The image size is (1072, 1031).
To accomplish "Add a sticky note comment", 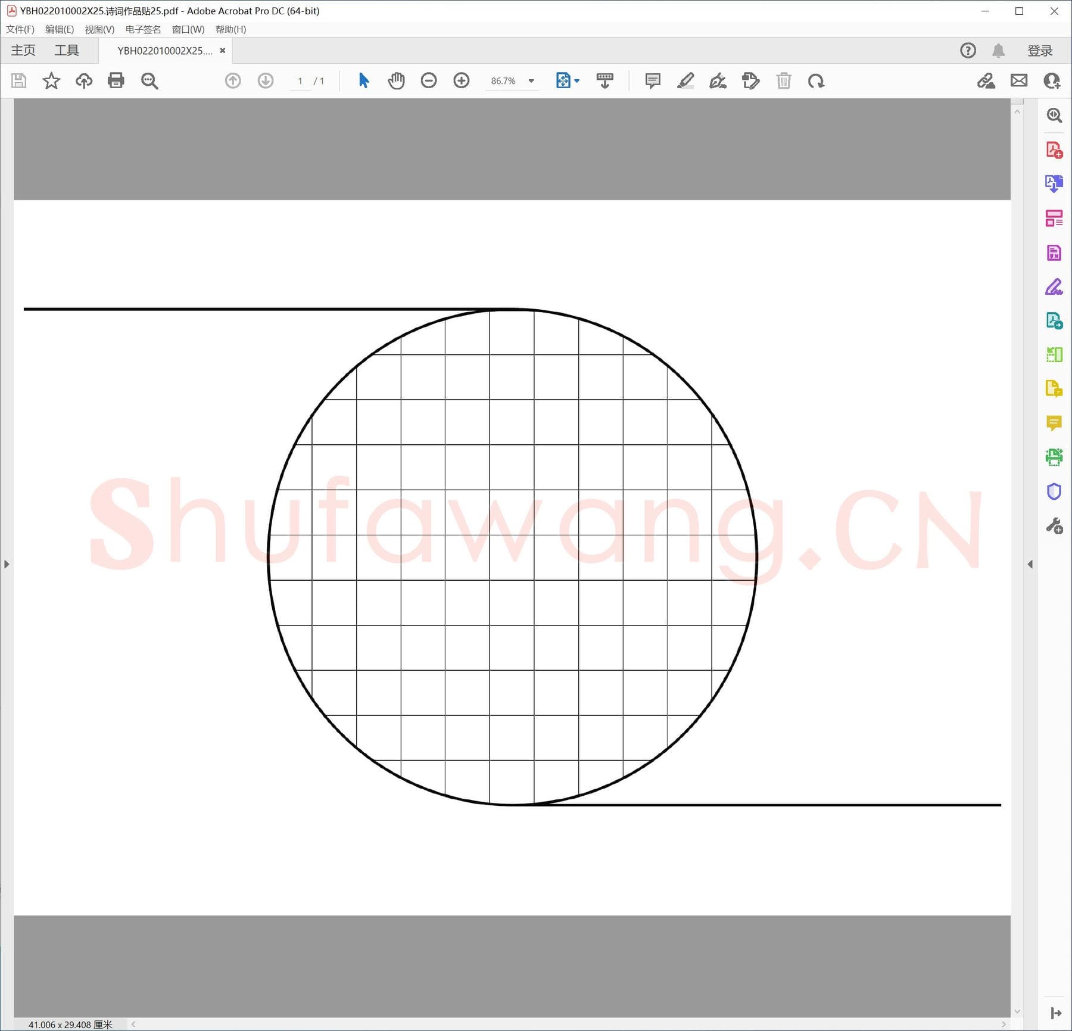I will pos(653,81).
